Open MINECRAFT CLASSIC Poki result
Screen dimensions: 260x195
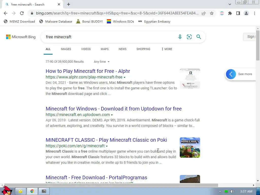pos(106,140)
